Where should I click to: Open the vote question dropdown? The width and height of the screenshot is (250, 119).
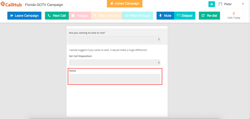(115, 39)
